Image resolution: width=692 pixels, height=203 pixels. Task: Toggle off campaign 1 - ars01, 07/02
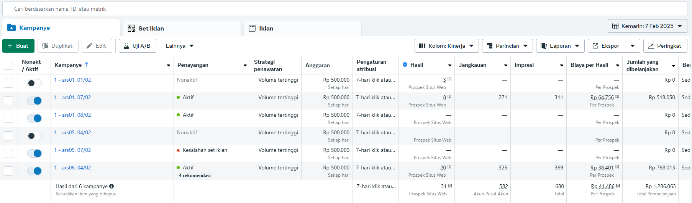pos(34,101)
